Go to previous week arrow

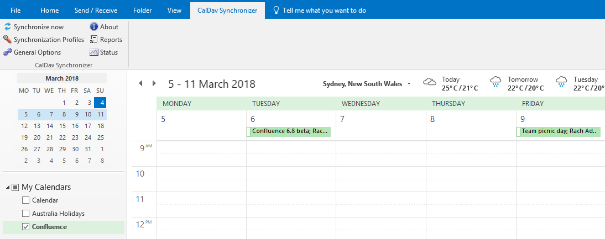point(140,83)
